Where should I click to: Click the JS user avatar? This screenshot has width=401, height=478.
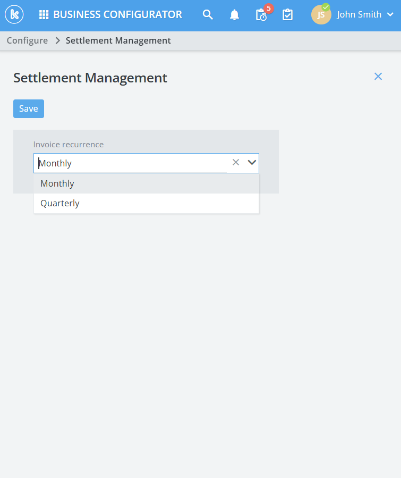[321, 15]
